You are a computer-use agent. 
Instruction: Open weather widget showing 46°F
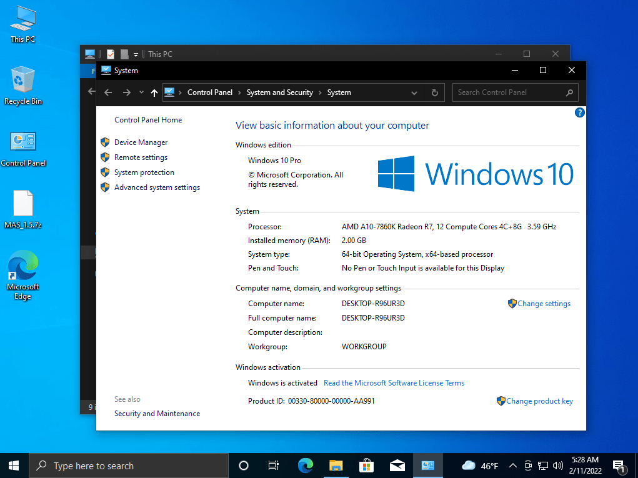[480, 466]
